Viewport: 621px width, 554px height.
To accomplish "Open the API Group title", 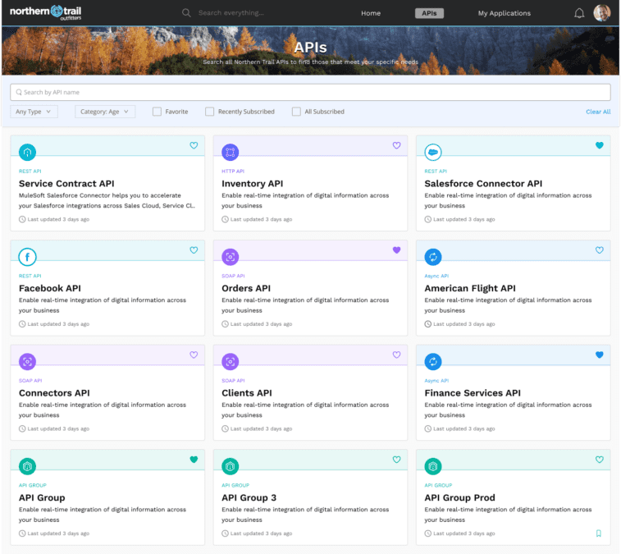I will click(42, 497).
